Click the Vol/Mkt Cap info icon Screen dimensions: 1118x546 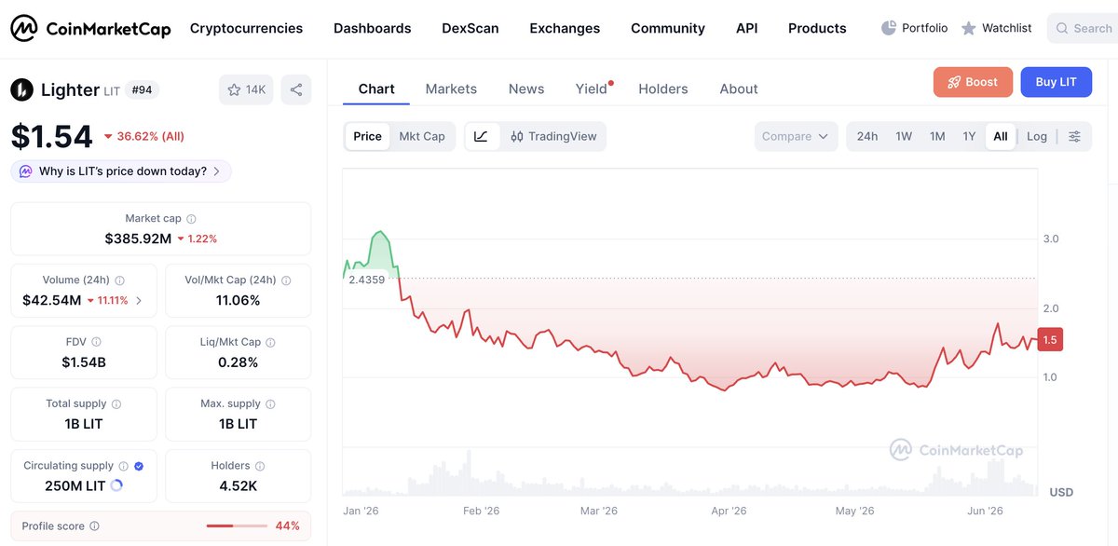point(286,280)
